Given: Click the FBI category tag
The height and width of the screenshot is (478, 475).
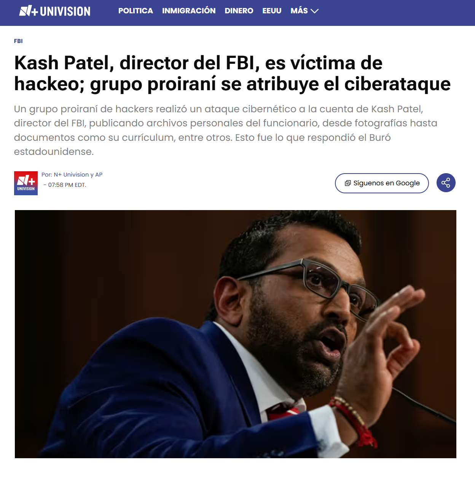Looking at the screenshot, I should [x=18, y=41].
